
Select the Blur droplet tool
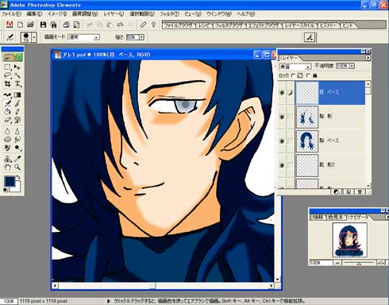(8, 131)
